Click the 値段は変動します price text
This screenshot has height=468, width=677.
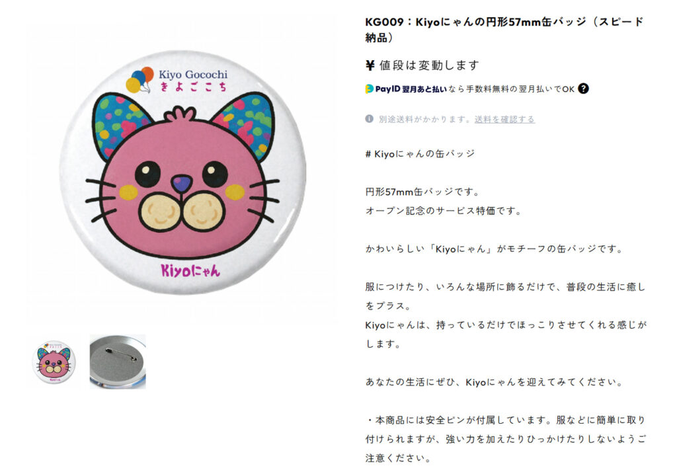pos(429,65)
